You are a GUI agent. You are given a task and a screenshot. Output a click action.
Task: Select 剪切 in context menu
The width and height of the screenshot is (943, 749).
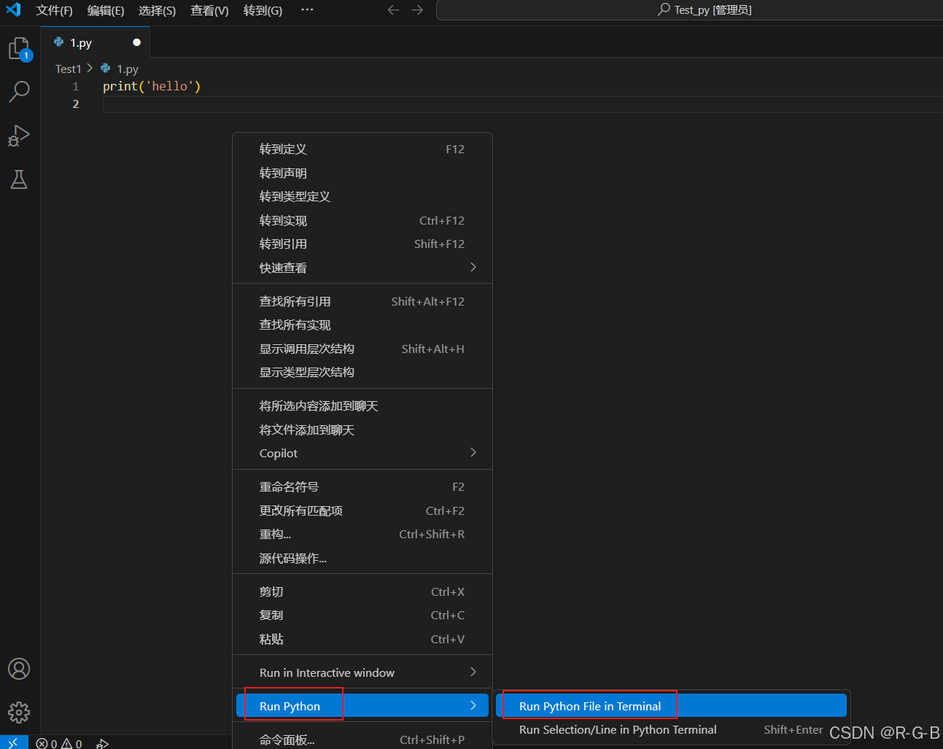point(362,591)
